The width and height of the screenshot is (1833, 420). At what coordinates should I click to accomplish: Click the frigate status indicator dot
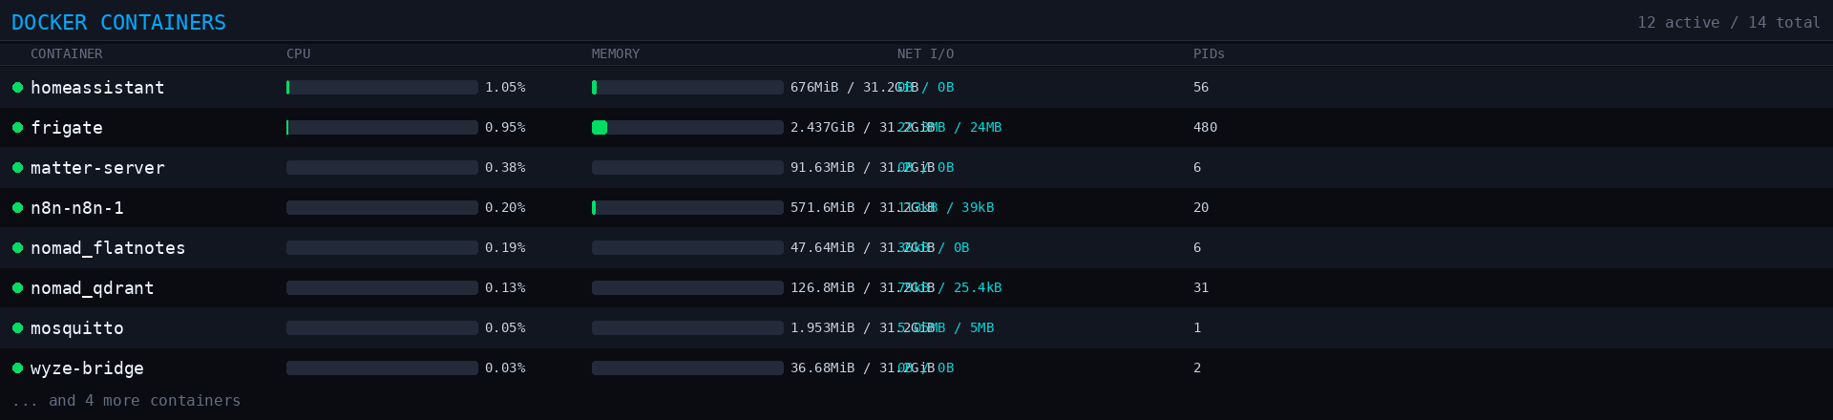pos(17,128)
